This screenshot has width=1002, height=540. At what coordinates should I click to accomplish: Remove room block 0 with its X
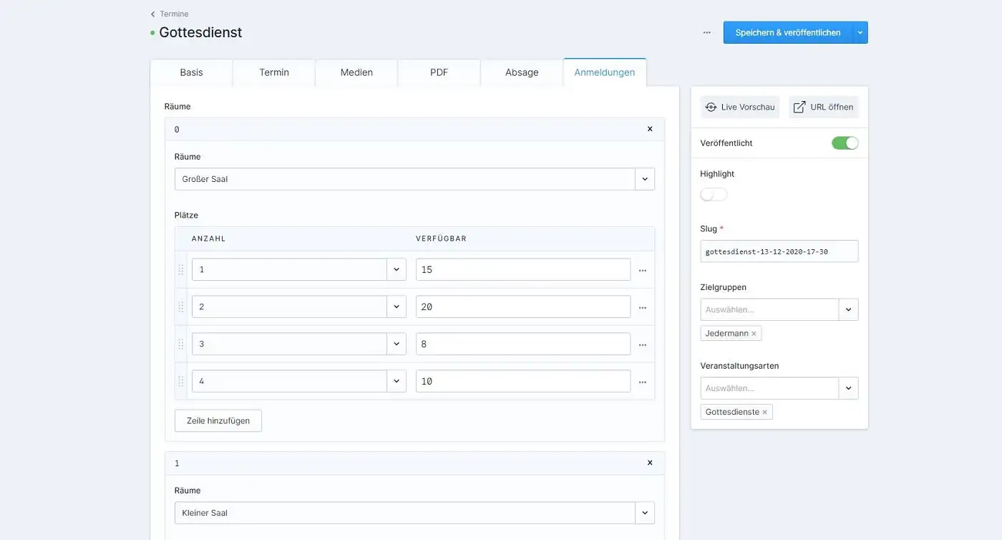point(650,129)
